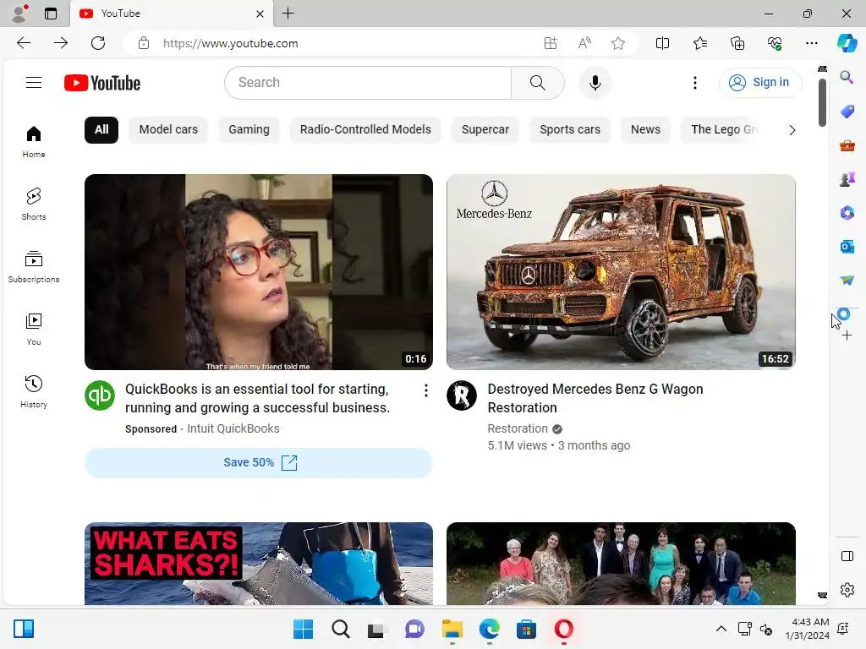Open Collections button

click(737, 43)
